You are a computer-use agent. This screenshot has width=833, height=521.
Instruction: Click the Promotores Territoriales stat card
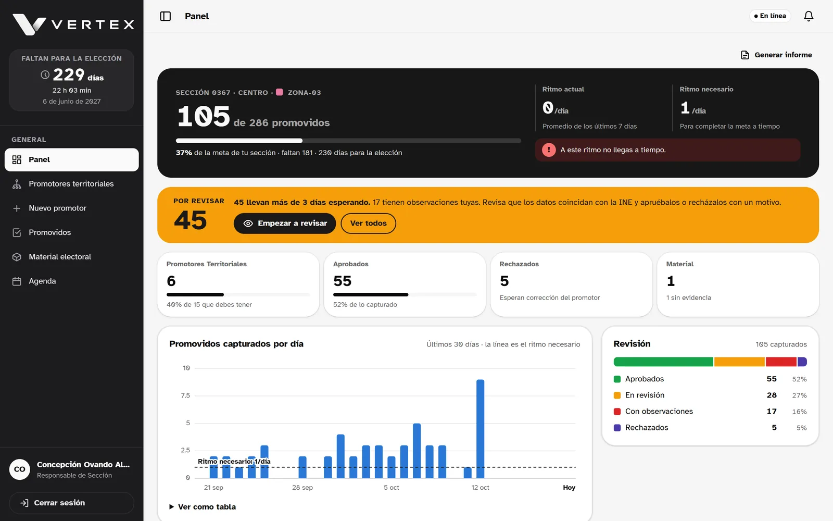(x=238, y=284)
